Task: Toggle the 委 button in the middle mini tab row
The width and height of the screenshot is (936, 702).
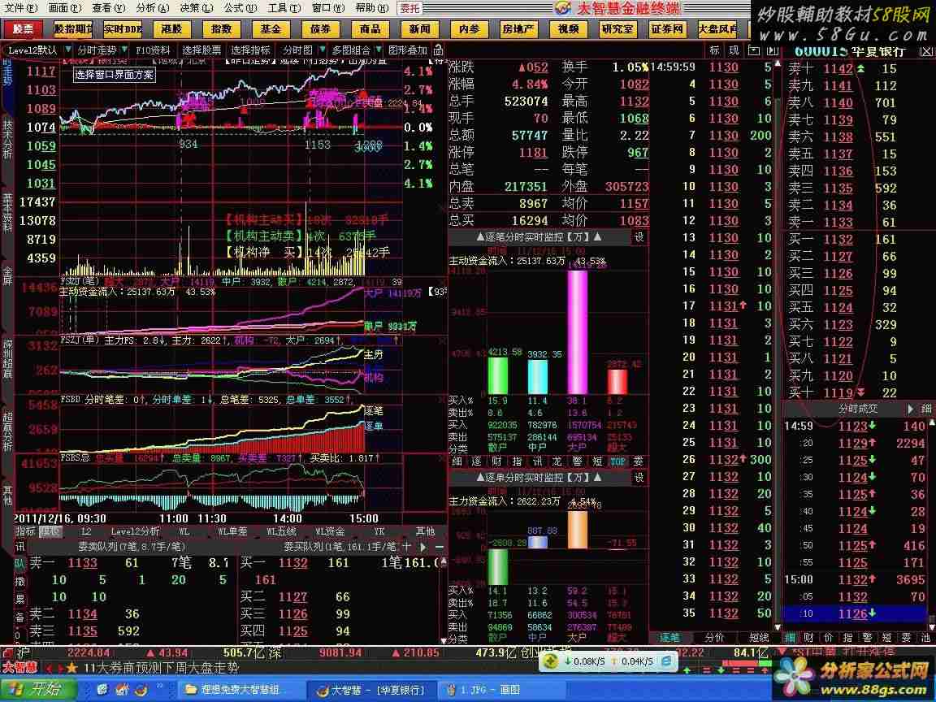Action: (x=638, y=461)
